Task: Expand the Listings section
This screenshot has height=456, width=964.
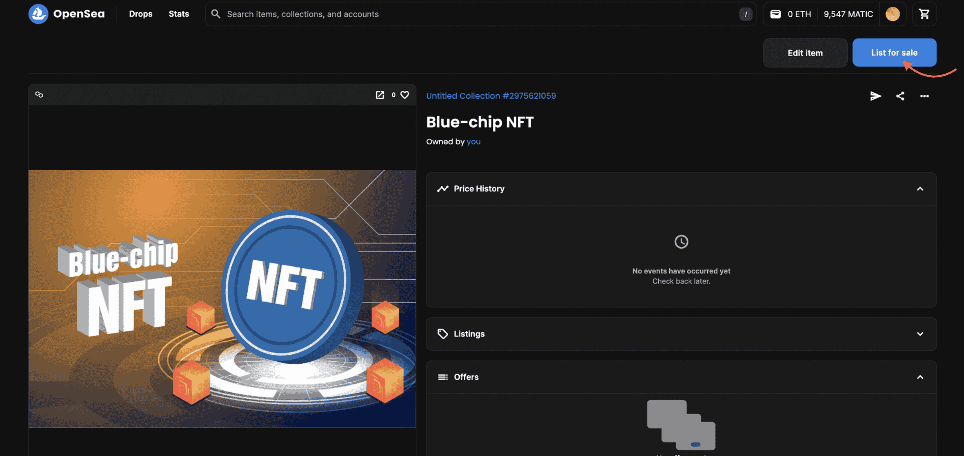Action: pos(920,334)
